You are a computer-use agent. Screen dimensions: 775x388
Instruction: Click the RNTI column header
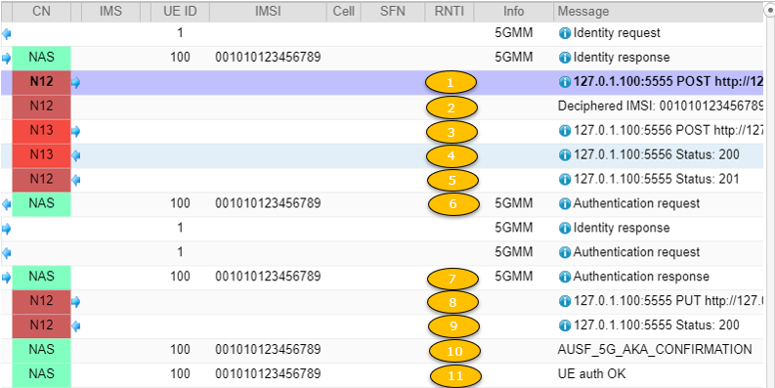(x=449, y=11)
